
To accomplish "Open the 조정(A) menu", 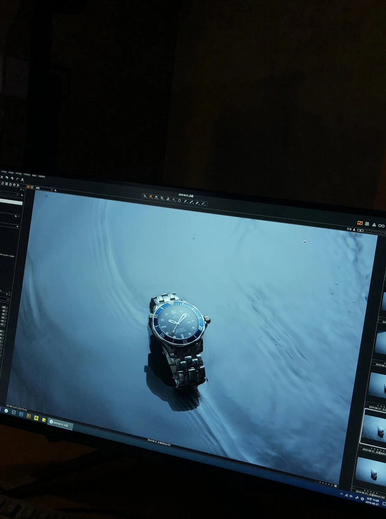I will (11, 173).
